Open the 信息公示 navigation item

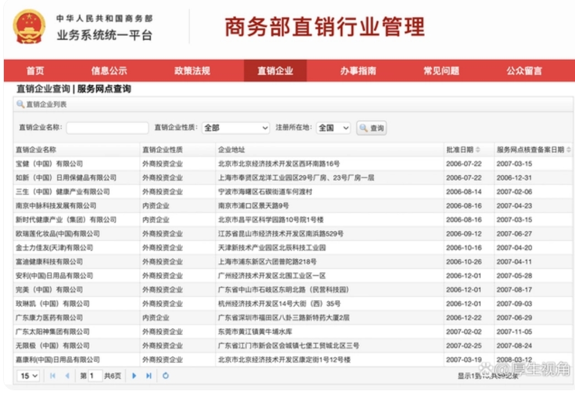(x=109, y=71)
